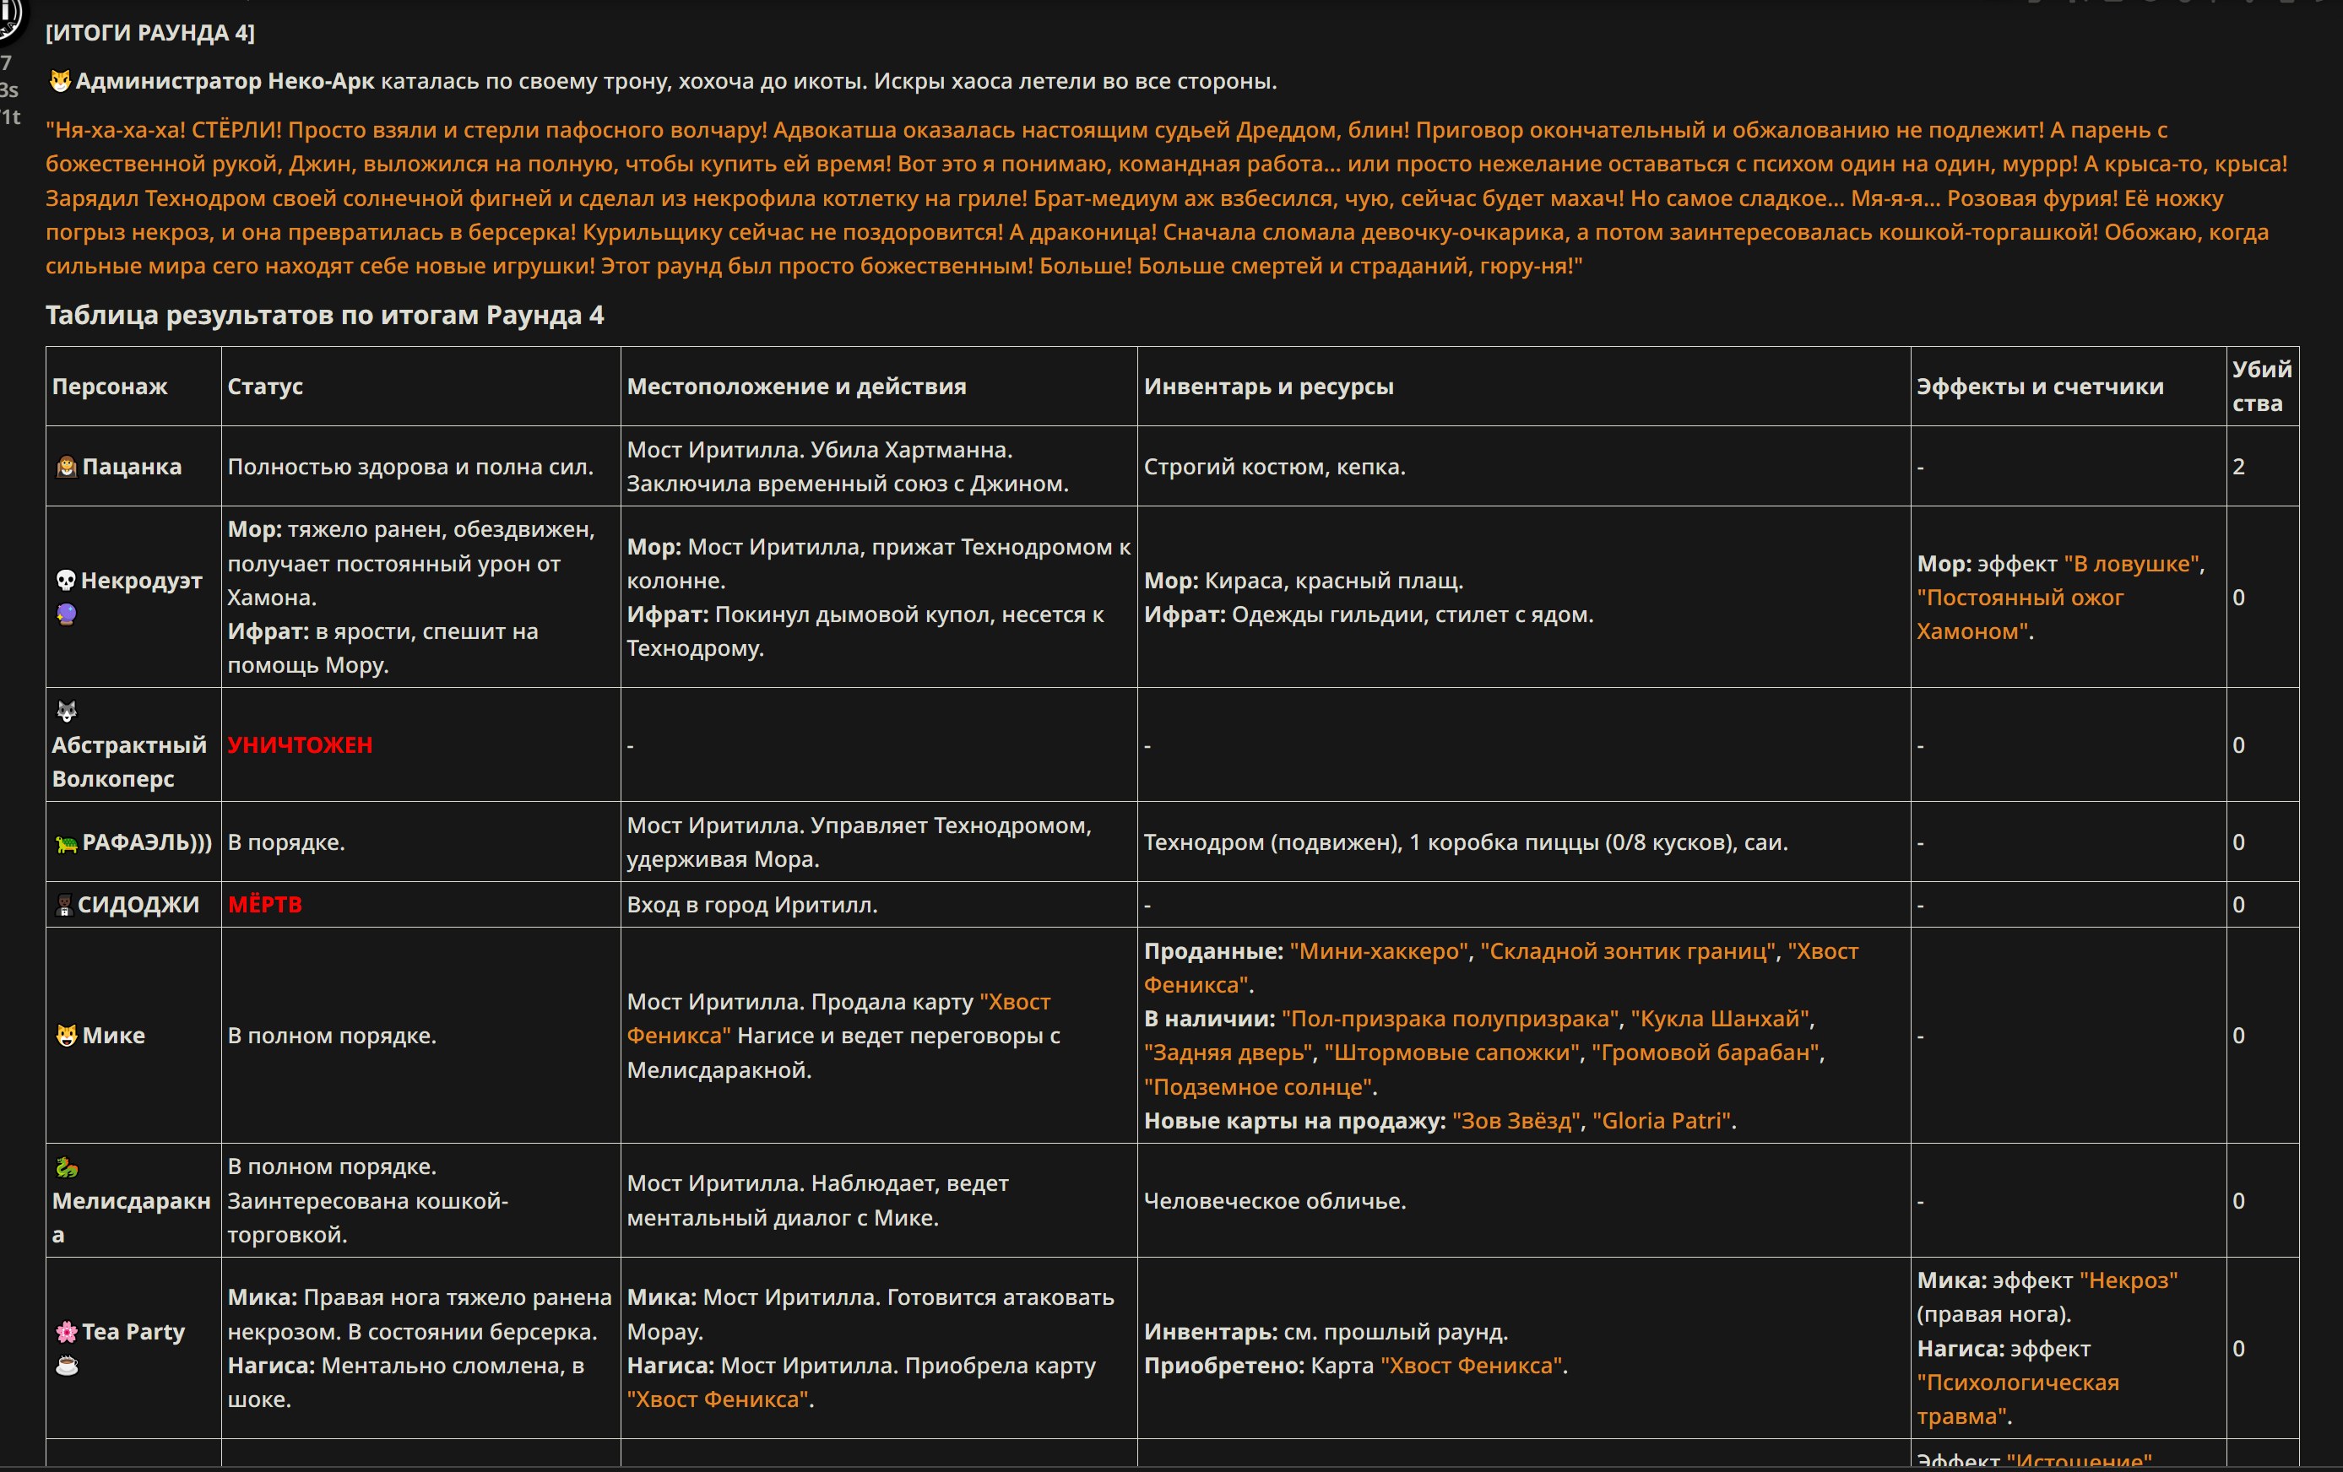Click the heading Таблица результатов по итогам Раунда 4

click(x=325, y=315)
